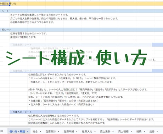Select the line starting このシートの内容をもとに
Image resolution: width=163 pixels, height=134 pixels.
(x=72, y=78)
